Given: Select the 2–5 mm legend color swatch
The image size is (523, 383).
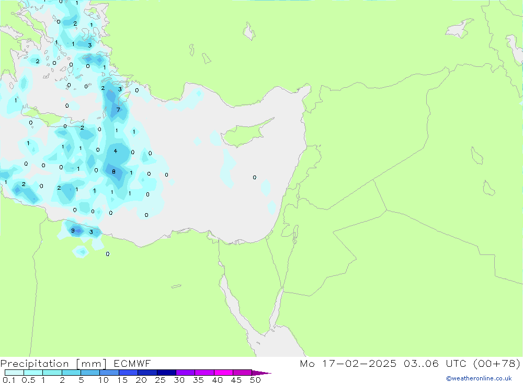Looking at the screenshot, I should click(x=71, y=373).
